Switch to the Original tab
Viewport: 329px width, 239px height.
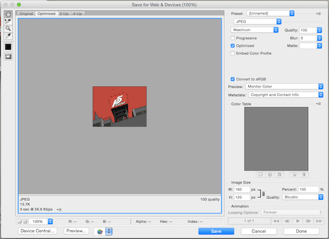click(x=26, y=14)
